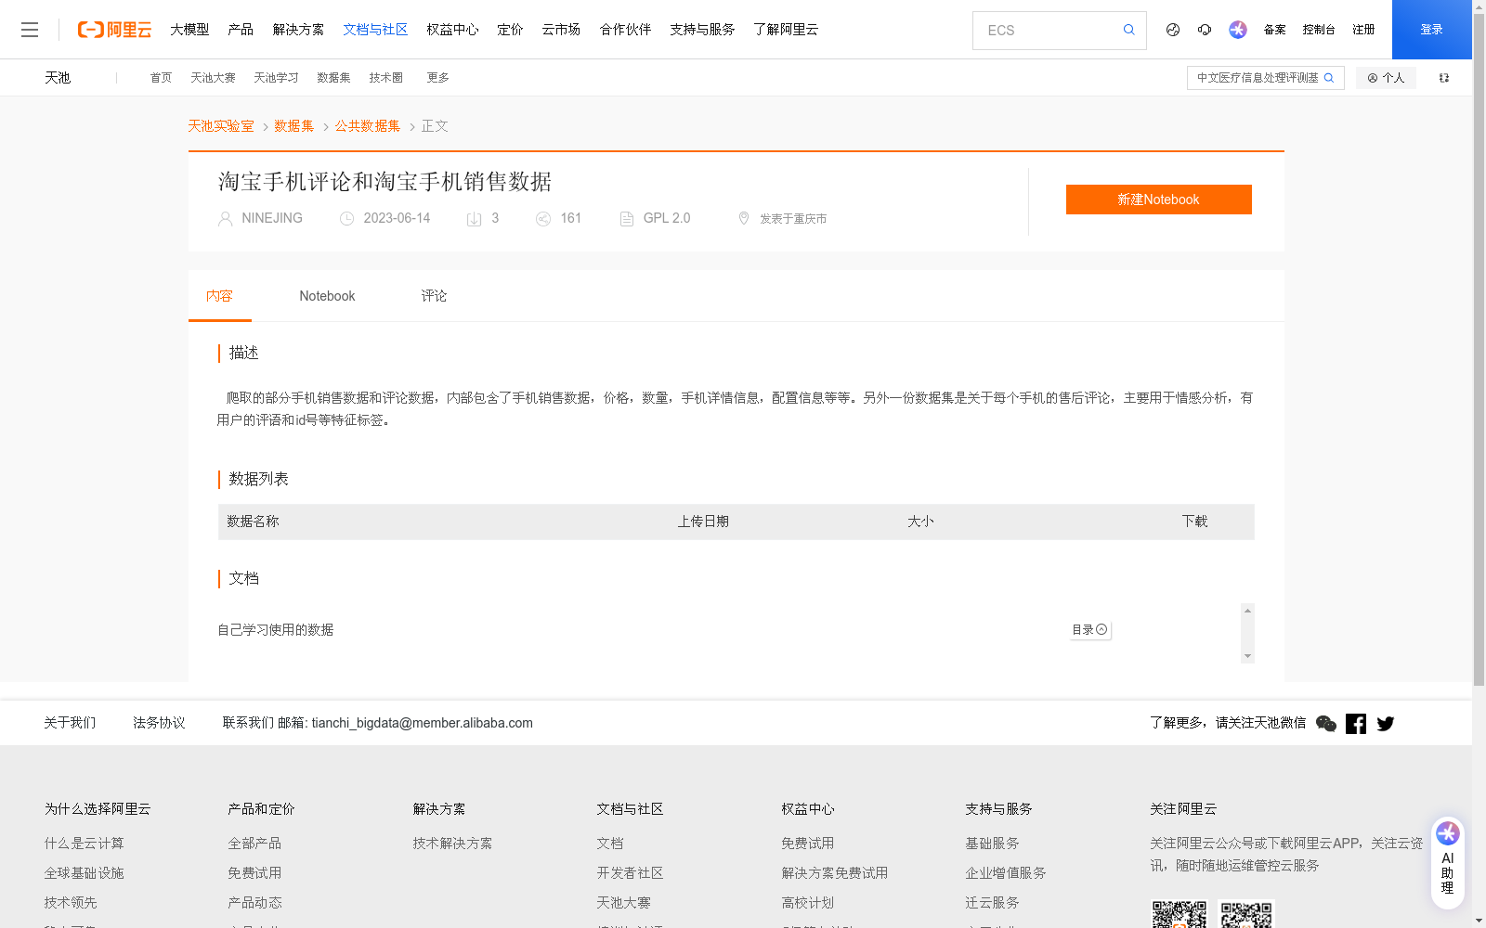
Task: Click the 备案 link
Action: point(1274,30)
